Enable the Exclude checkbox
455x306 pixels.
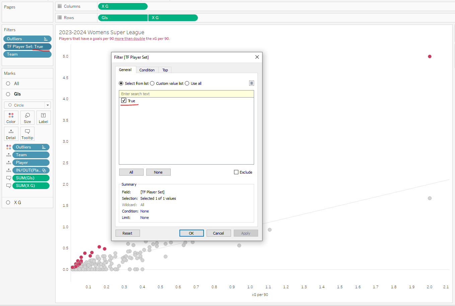click(x=236, y=172)
